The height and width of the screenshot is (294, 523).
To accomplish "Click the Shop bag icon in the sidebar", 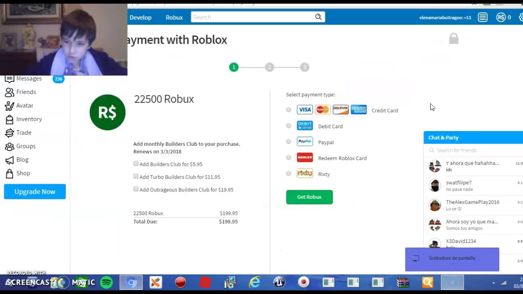I will tap(9, 174).
